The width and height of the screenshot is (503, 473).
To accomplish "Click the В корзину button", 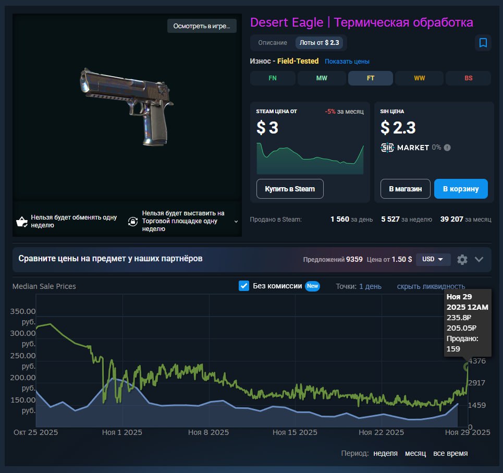I will [460, 189].
